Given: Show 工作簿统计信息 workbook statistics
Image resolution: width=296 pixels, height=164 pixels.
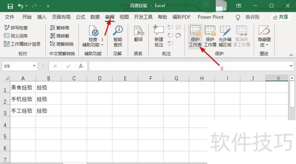Looking at the screenshot, I should 22,44.
